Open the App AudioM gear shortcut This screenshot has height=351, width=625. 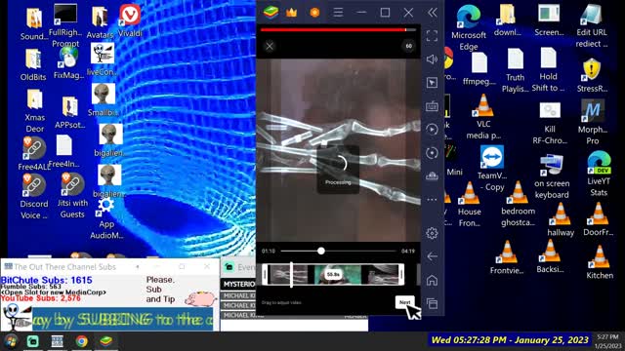106,218
